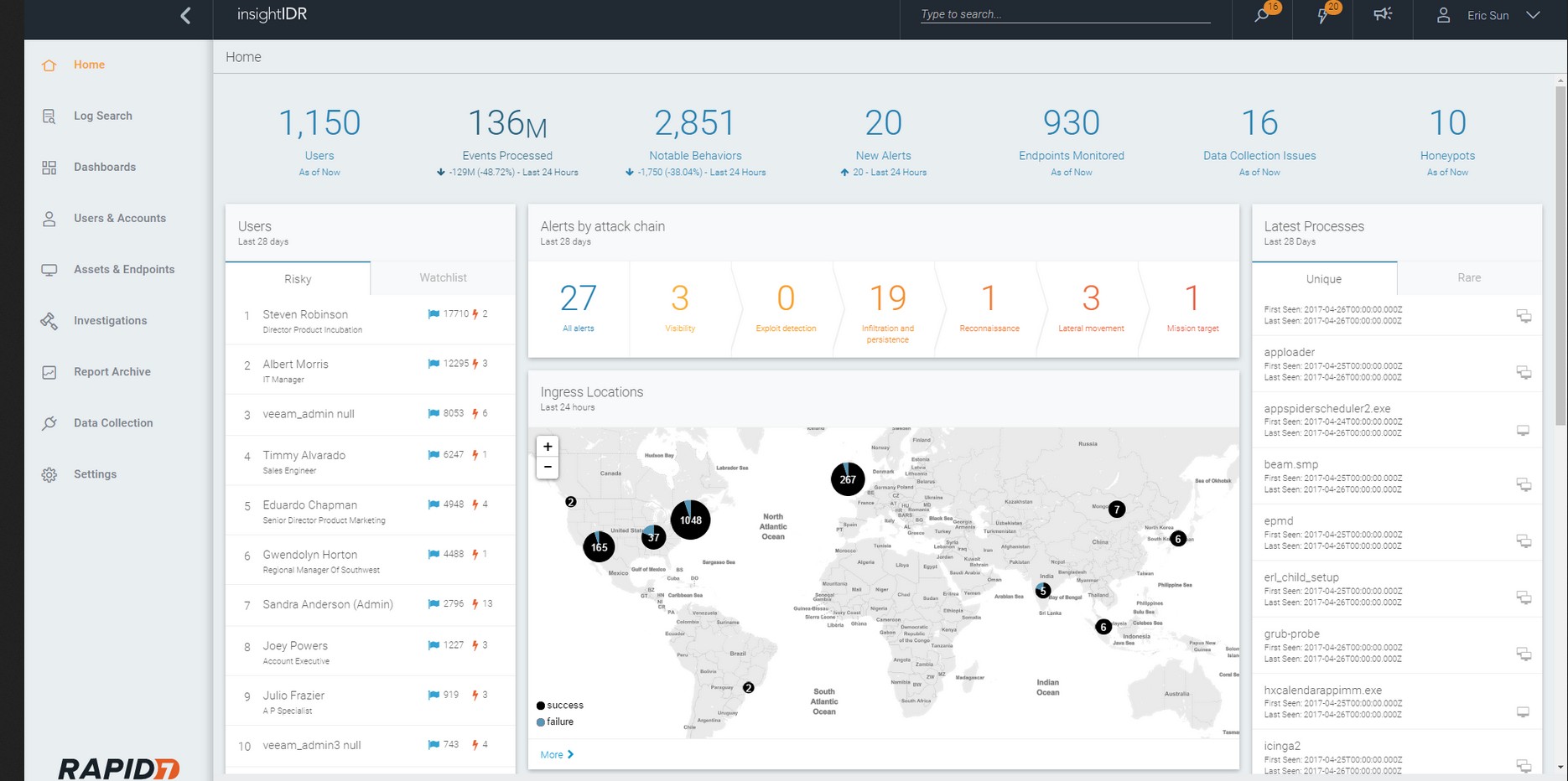Zoom in on the ingress map

coord(548,447)
